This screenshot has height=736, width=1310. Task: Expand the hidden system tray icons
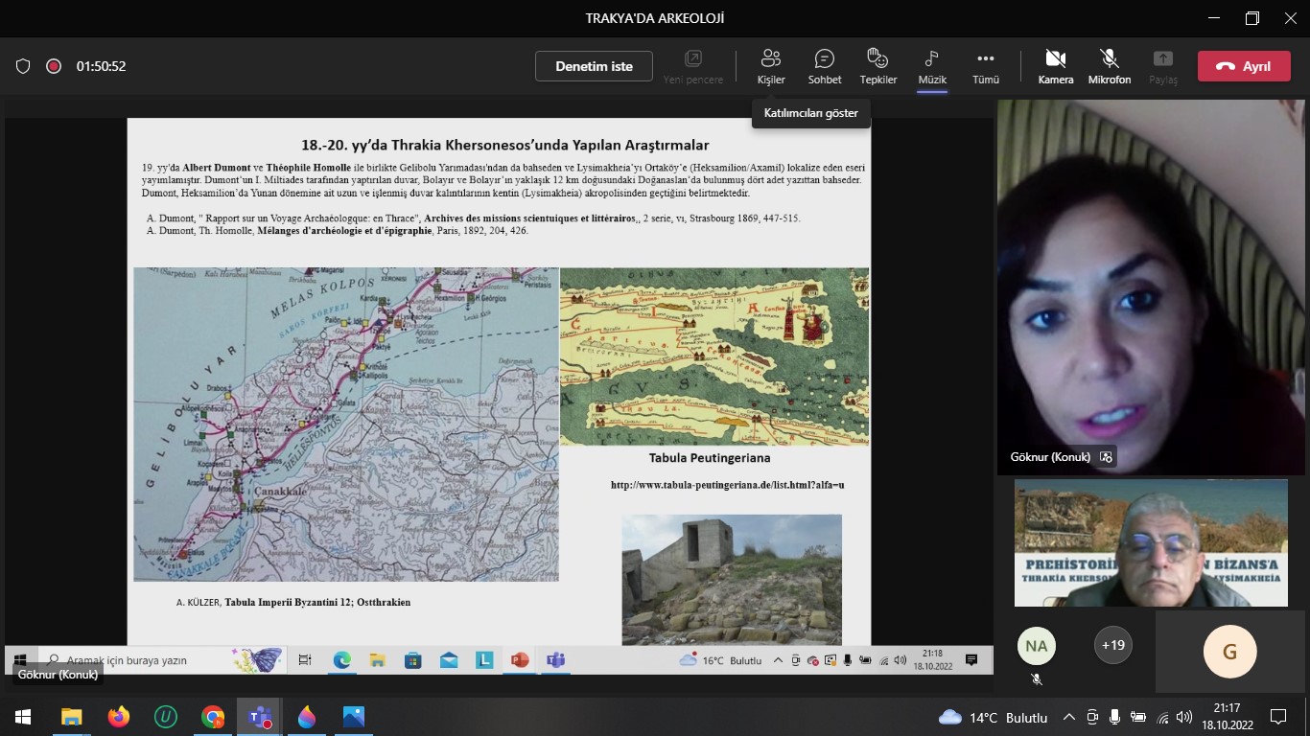coord(1069,717)
